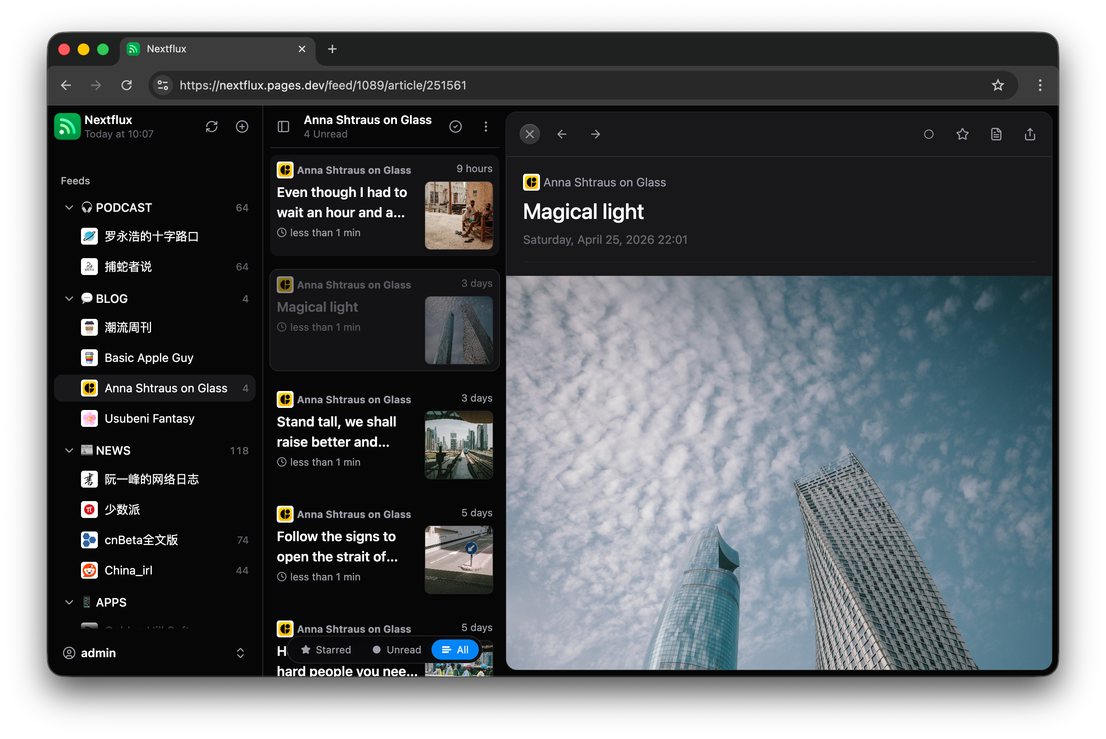Share the current article
This screenshot has width=1106, height=739.
click(x=1030, y=134)
